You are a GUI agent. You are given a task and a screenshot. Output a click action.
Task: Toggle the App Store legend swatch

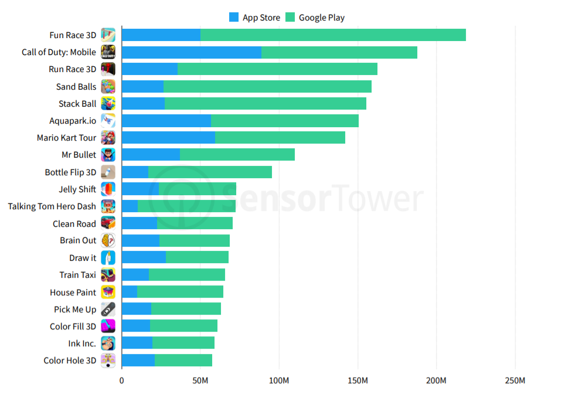234,17
